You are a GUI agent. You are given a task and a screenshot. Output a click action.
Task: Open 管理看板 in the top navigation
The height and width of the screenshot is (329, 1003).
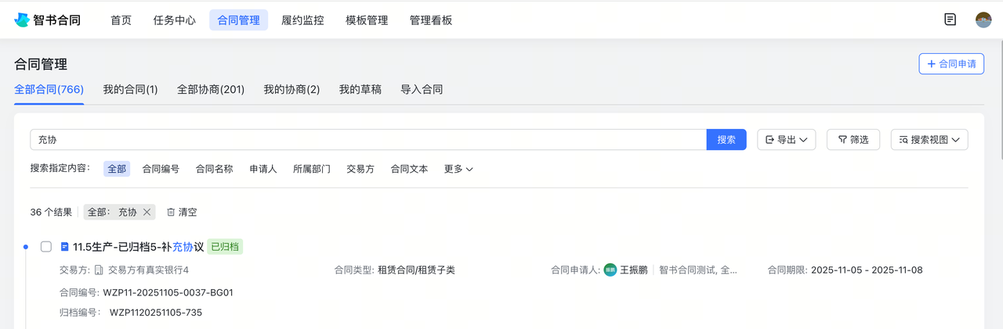(x=431, y=20)
